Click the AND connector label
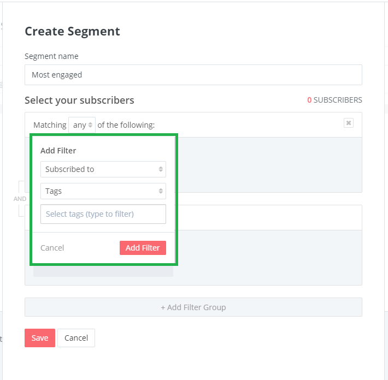The width and height of the screenshot is (388, 380). [x=20, y=199]
